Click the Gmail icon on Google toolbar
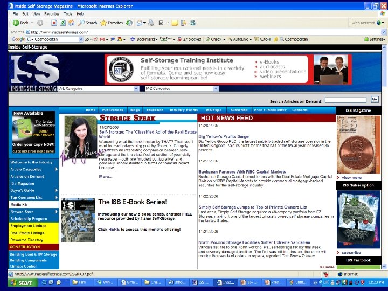This screenshot has height=291, width=388. [102, 39]
